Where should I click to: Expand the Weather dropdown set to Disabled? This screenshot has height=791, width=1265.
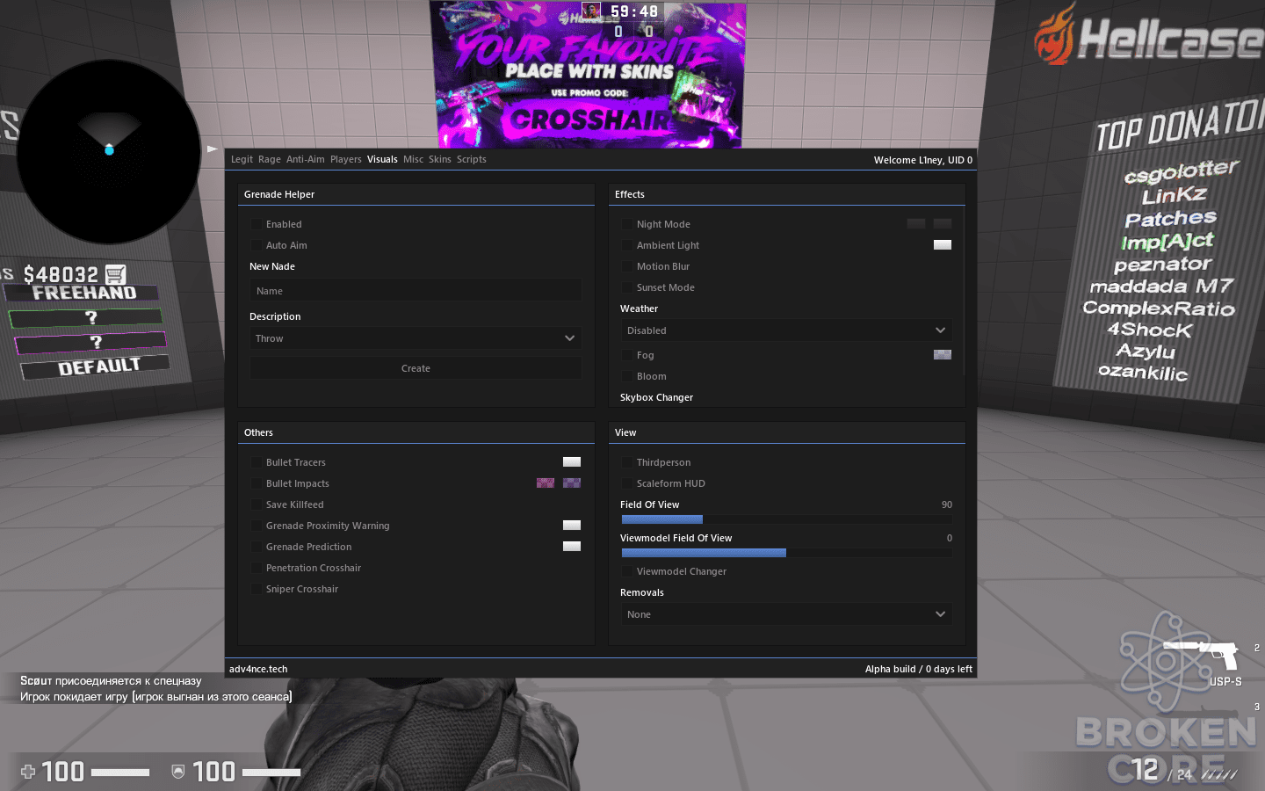(x=786, y=330)
